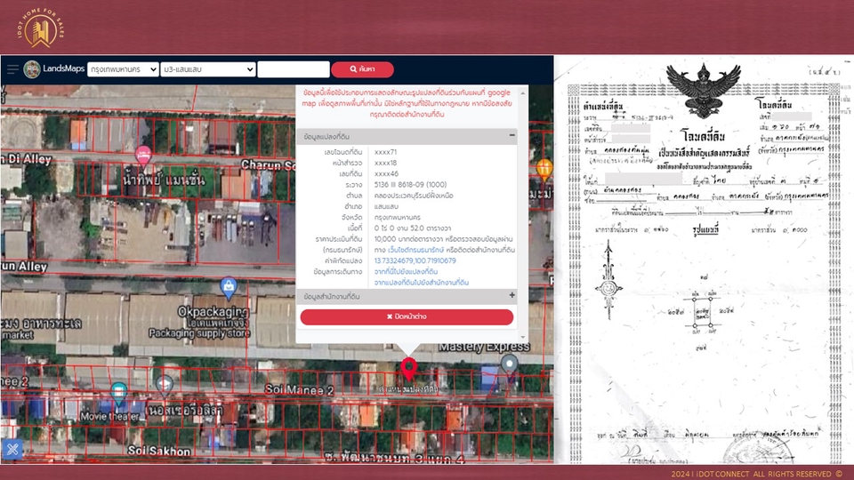Click the เลขที่ดิน value xxxx46

(386, 173)
